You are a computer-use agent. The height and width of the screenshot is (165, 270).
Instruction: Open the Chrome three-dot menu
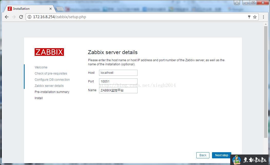coord(264,17)
